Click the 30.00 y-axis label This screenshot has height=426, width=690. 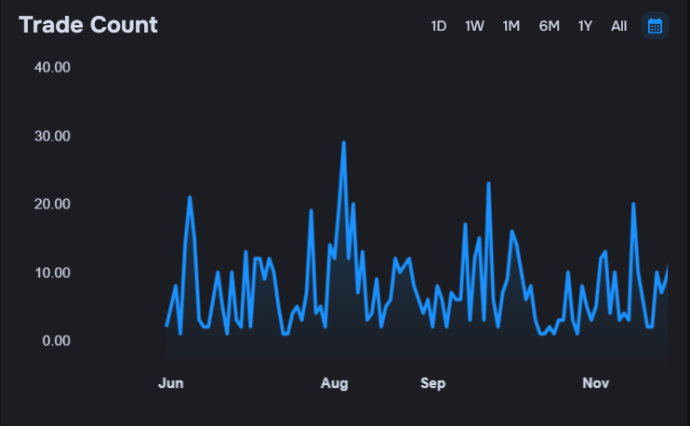click(52, 136)
